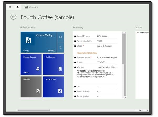Open the Deepesh Somani Owner tile
The image size is (158, 117).
coord(31,64)
